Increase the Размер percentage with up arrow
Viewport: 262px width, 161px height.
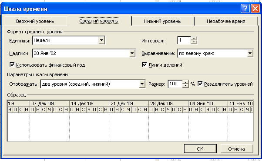click(x=185, y=82)
